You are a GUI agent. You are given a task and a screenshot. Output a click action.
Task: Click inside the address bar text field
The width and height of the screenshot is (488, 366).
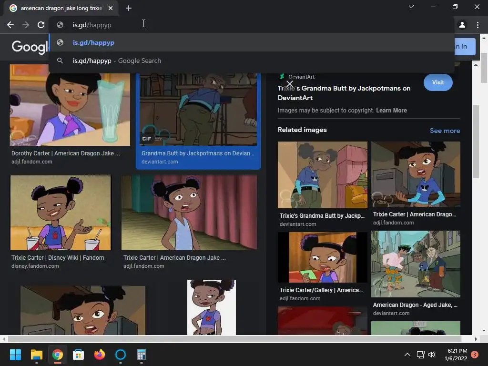(x=252, y=25)
